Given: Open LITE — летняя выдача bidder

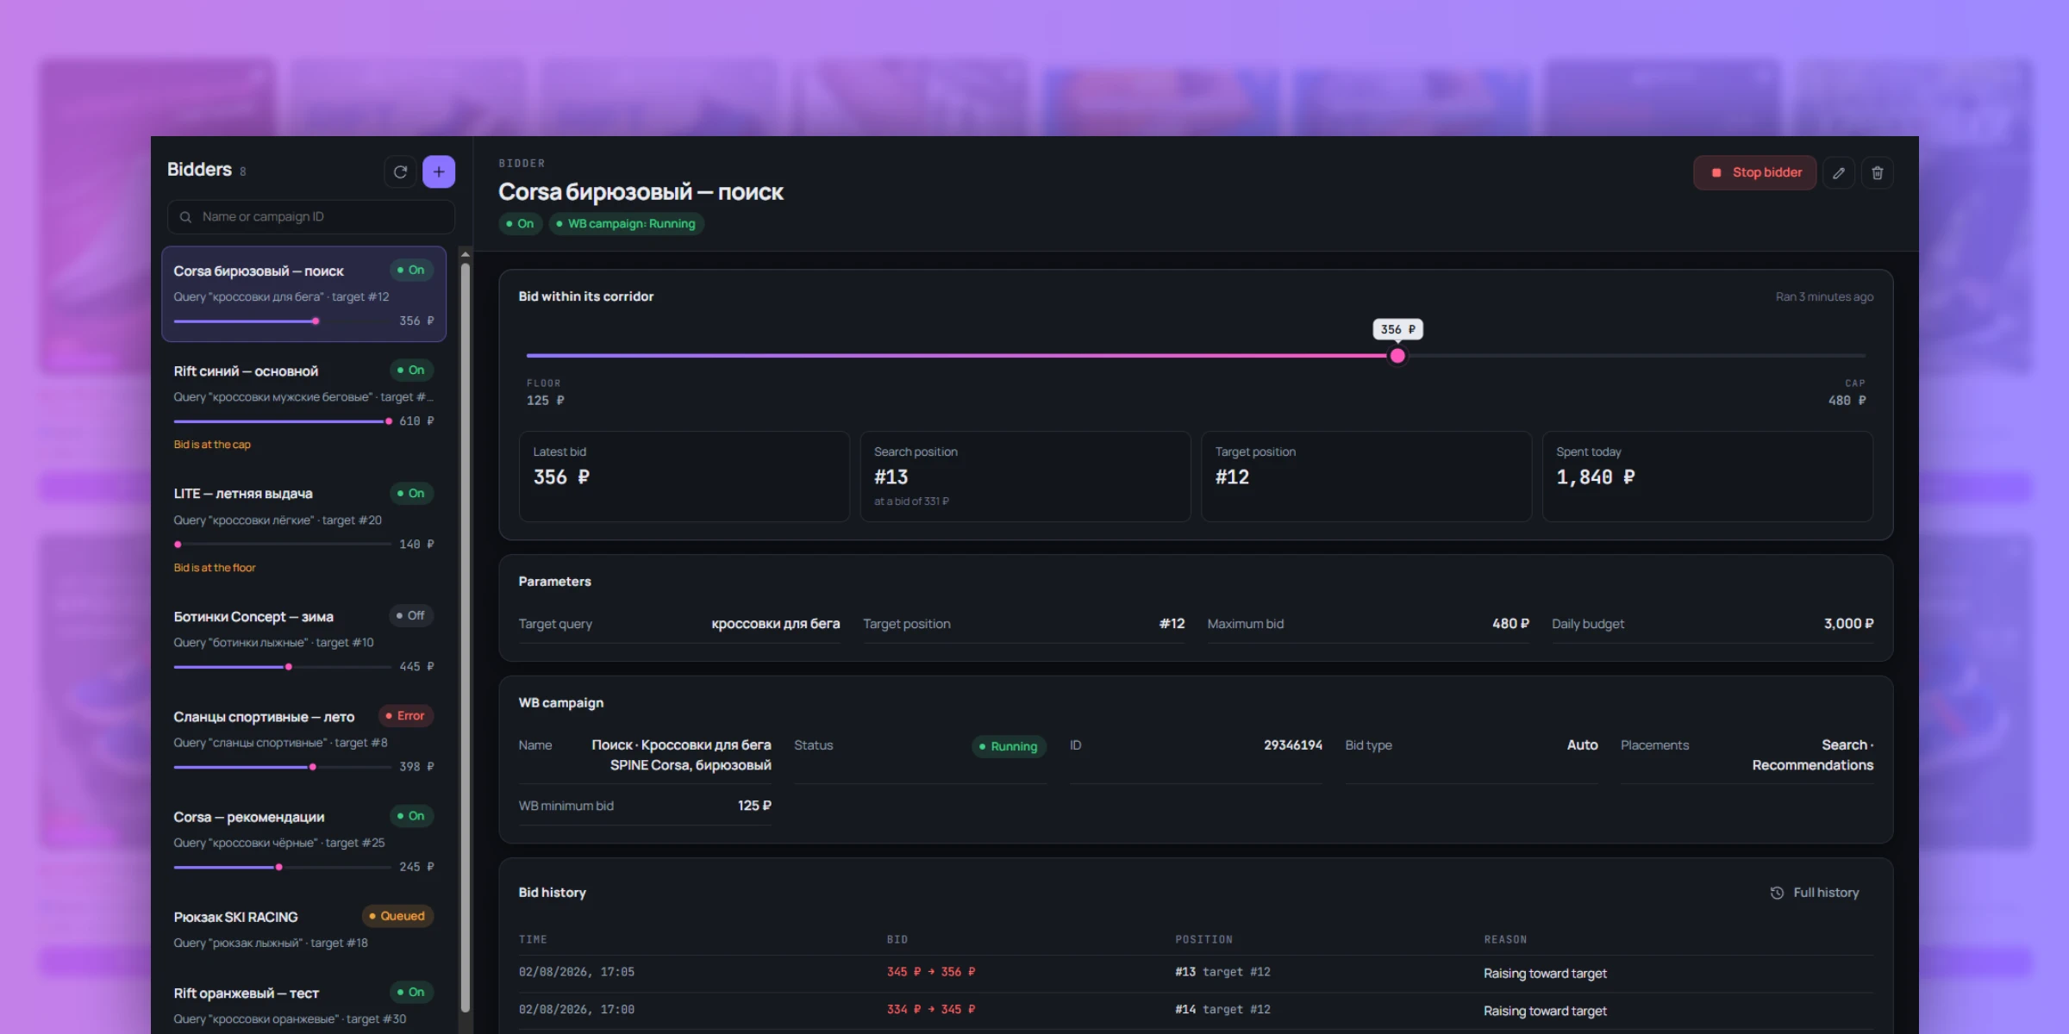Looking at the screenshot, I should pyautogui.click(x=303, y=530).
